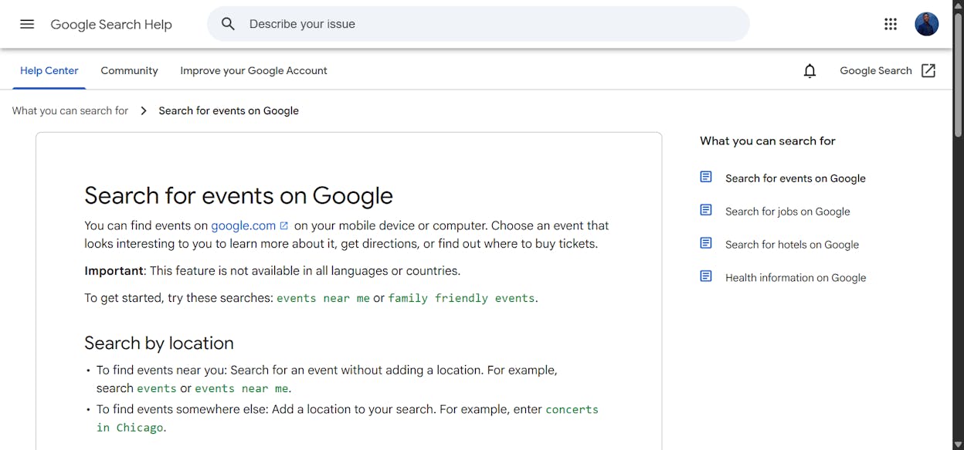
Task: Switch to the Community tab
Action: click(129, 70)
